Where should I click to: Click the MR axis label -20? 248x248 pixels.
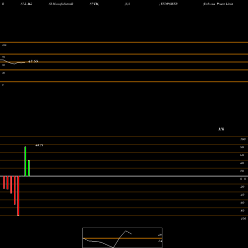[242, 187]
